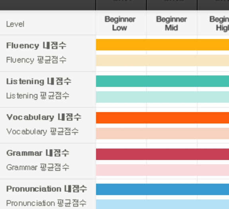Click the Grammar 평균점수 light pink bar
Screen dimensions: 229x209
pos(162,170)
